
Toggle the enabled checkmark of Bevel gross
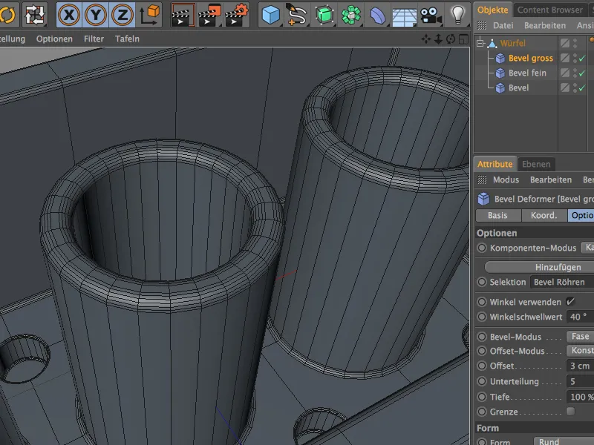[582, 58]
